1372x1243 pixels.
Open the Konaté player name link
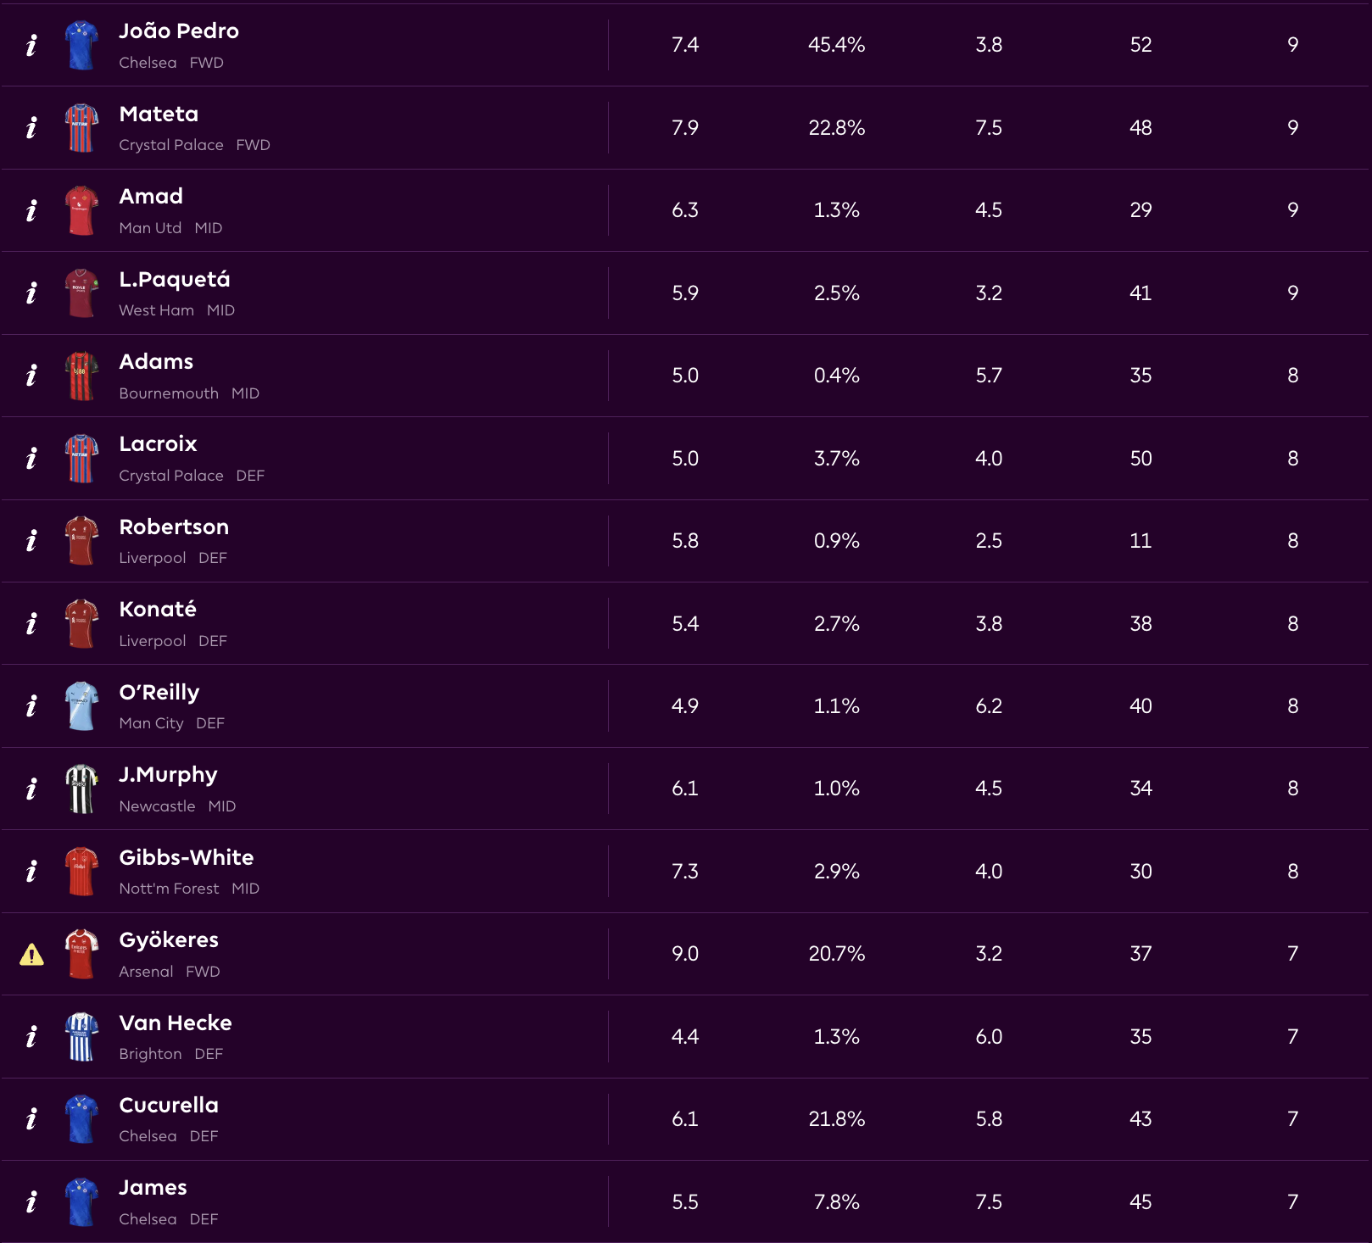click(158, 609)
